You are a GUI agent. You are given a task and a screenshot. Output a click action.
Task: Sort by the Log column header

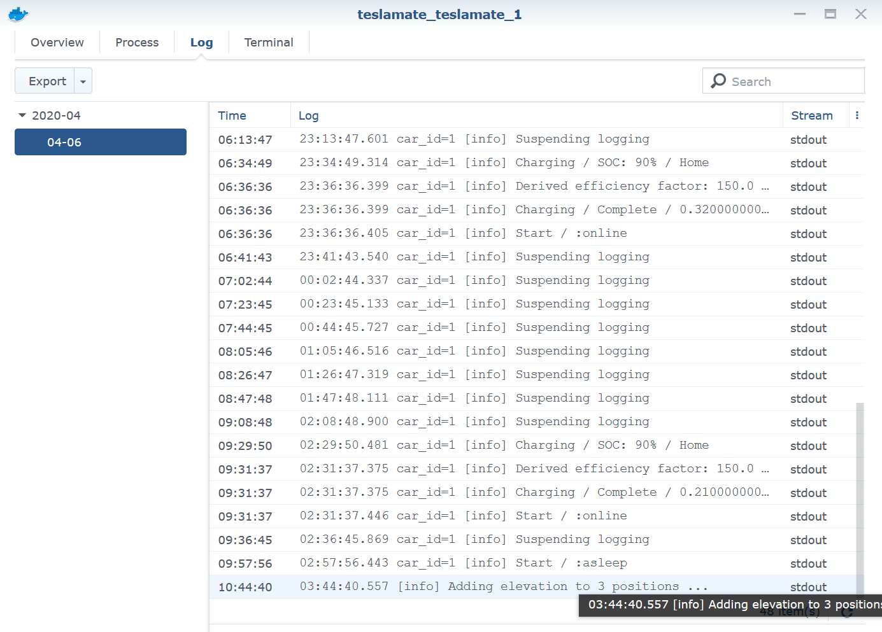(537, 115)
